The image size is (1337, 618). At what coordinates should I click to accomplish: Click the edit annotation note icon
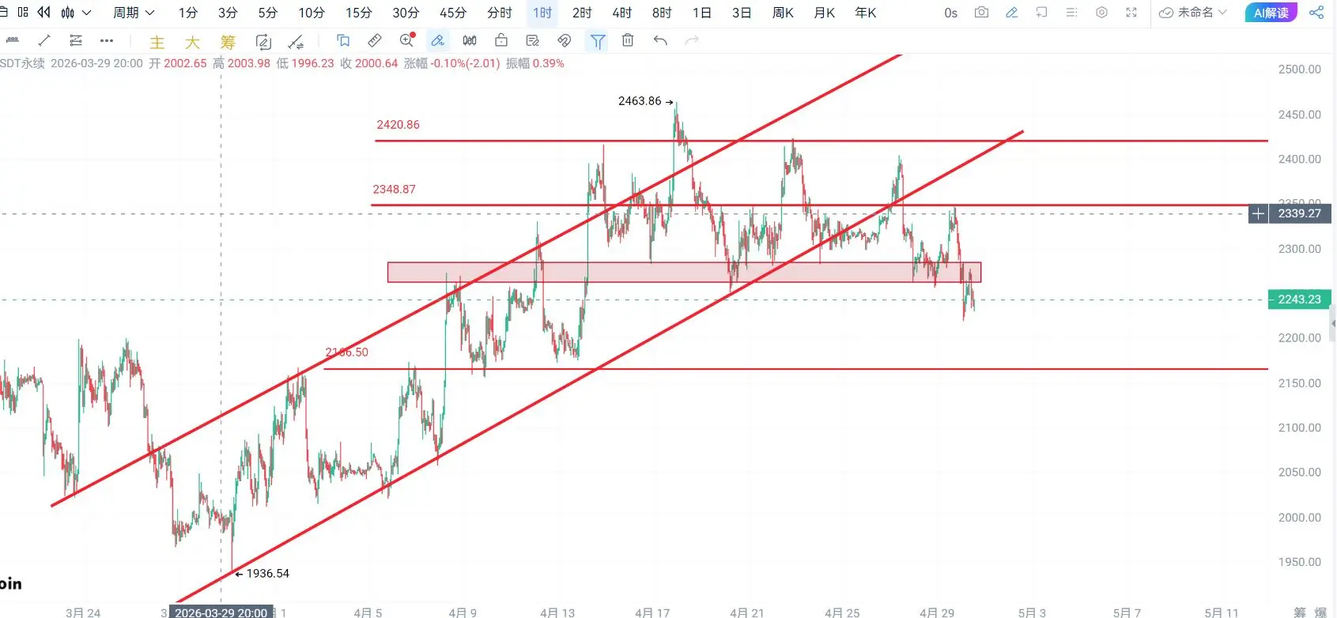(x=533, y=40)
